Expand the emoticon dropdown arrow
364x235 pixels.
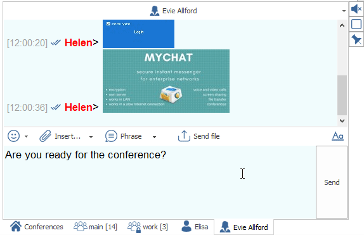click(x=26, y=136)
